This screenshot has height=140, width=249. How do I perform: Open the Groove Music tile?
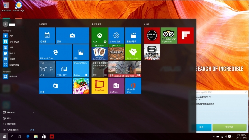(x=117, y=35)
